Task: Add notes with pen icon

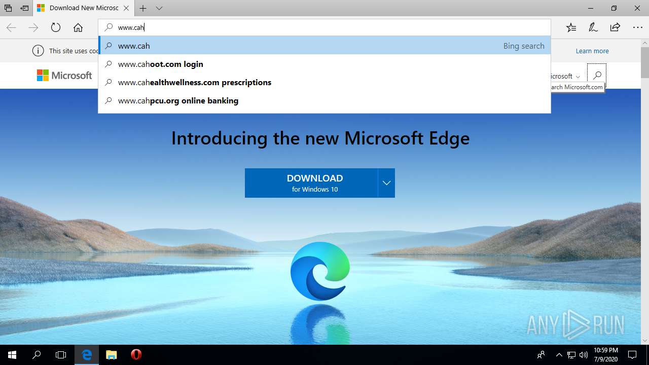Action: (593, 28)
